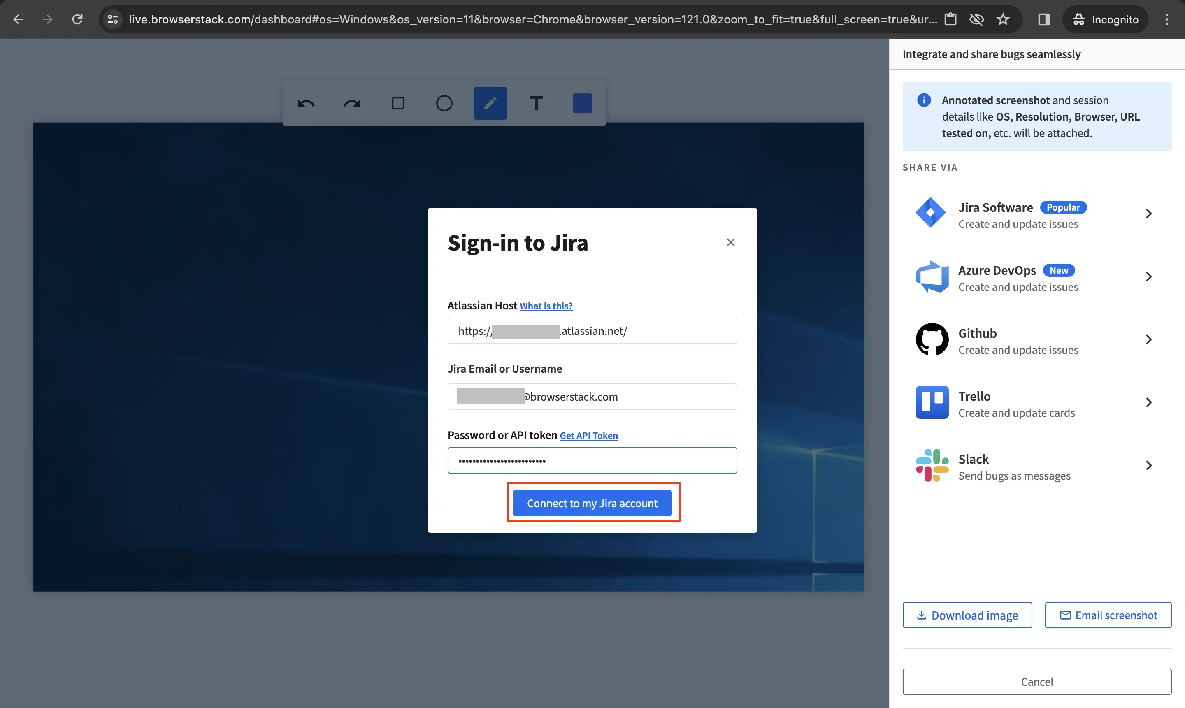
Task: Reload the browser page
Action: (x=77, y=19)
